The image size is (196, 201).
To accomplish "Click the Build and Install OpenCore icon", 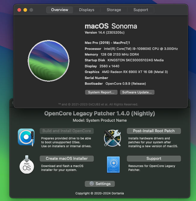I will coord(26,137).
